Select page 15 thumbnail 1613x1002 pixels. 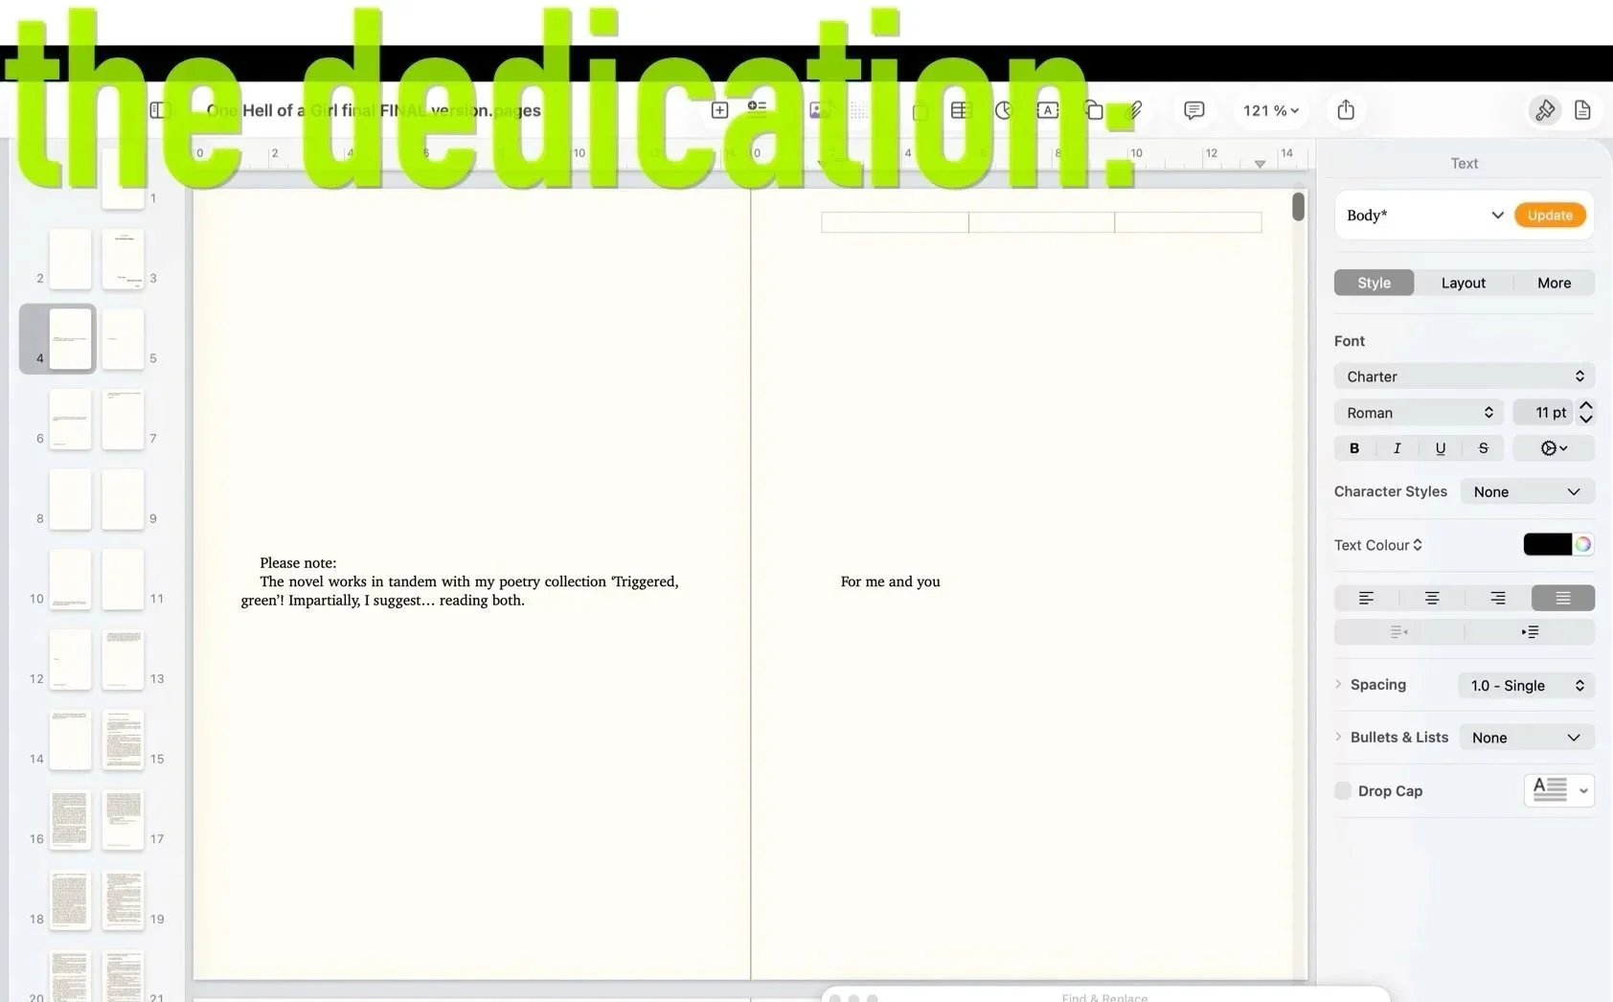pyautogui.click(x=123, y=740)
